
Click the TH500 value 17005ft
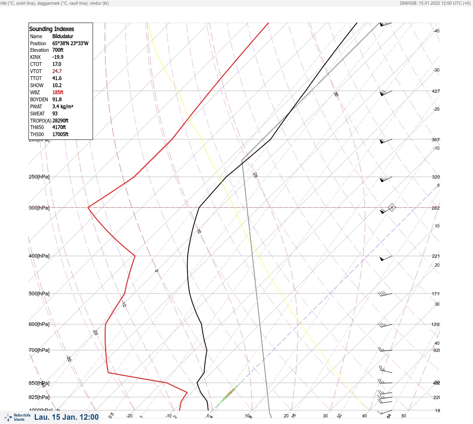click(60, 134)
